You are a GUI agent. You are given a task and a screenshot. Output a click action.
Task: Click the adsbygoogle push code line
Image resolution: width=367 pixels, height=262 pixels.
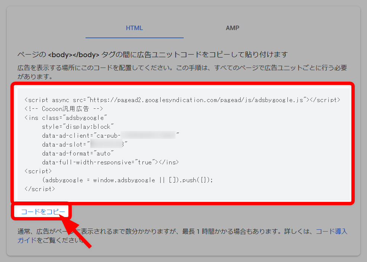[128, 180]
